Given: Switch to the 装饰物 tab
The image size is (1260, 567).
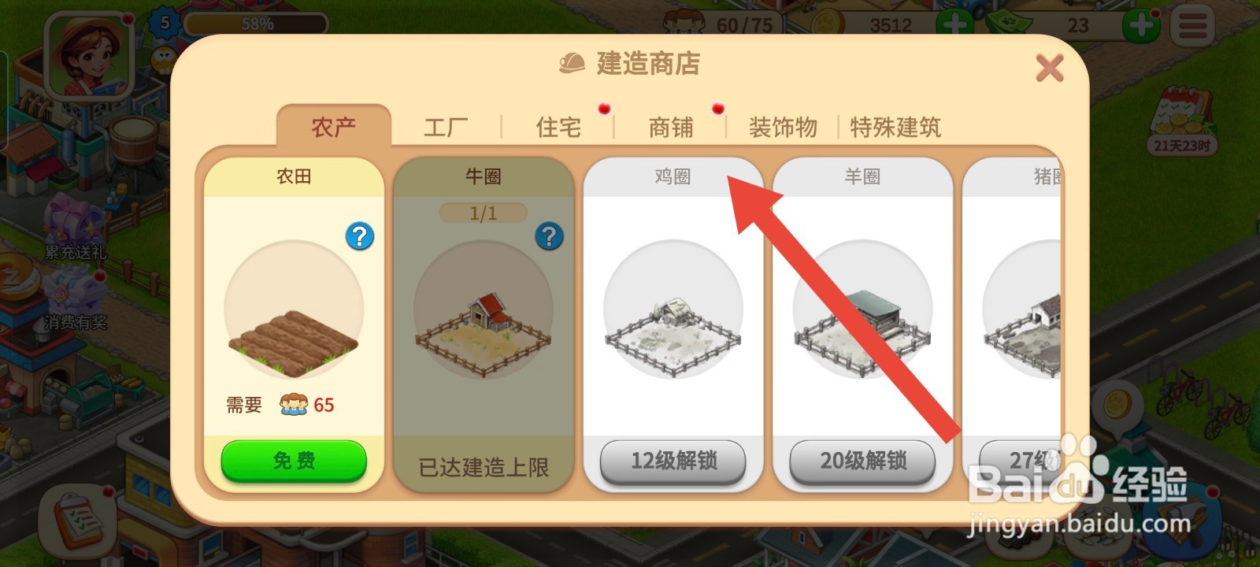Looking at the screenshot, I should (x=783, y=128).
